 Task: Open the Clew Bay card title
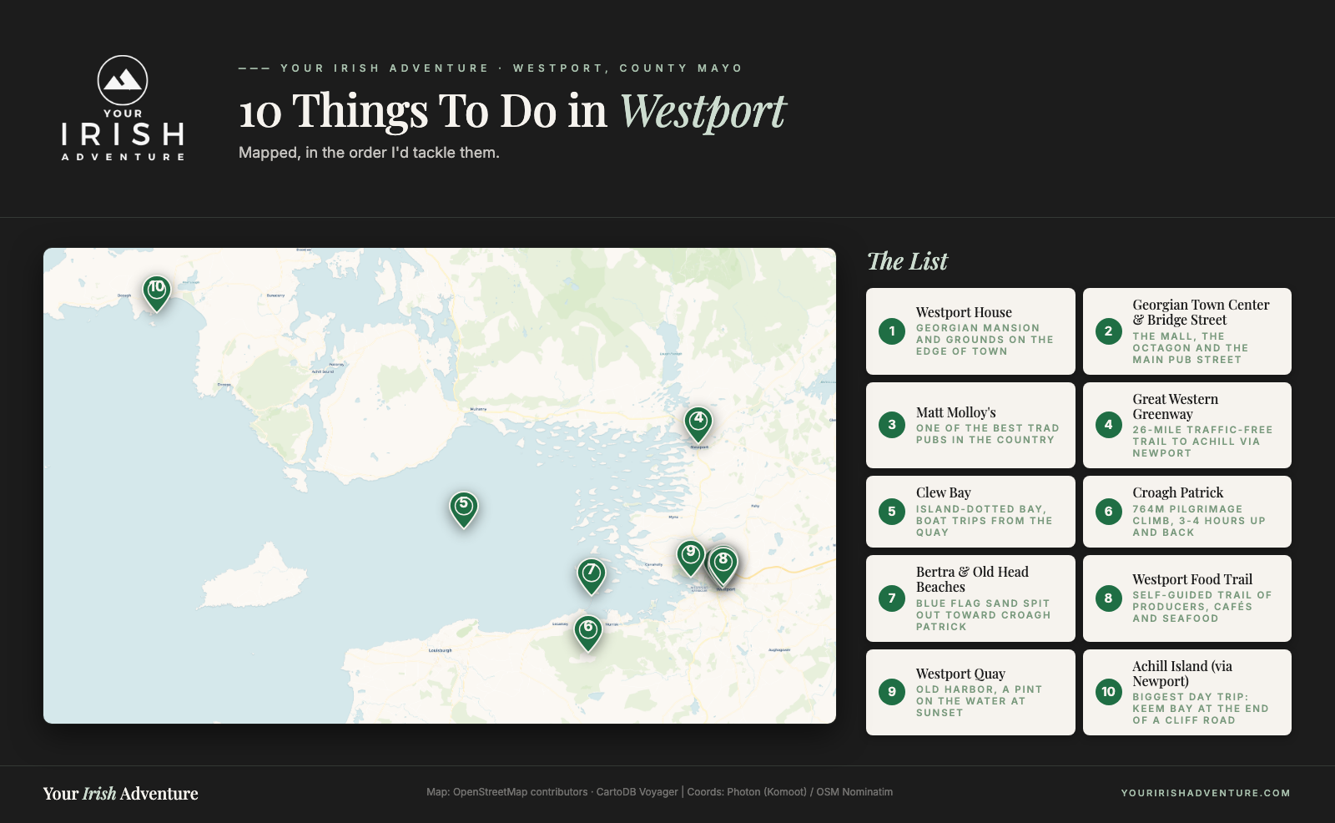click(944, 492)
